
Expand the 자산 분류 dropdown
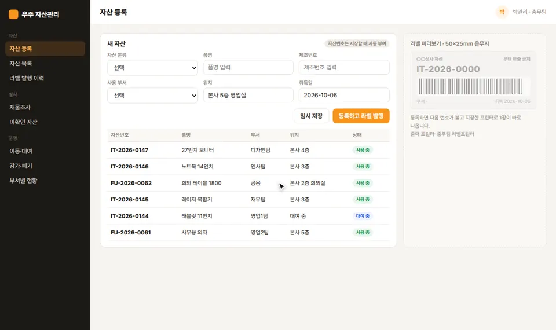pos(152,67)
